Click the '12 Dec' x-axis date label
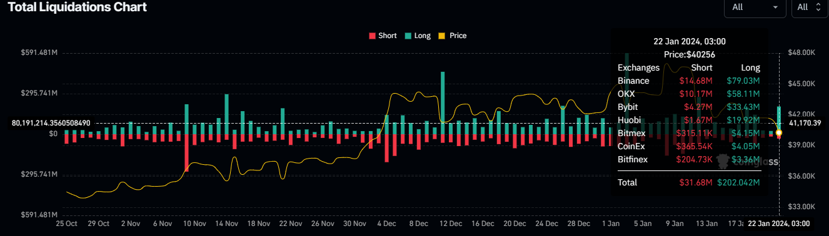 point(451,223)
